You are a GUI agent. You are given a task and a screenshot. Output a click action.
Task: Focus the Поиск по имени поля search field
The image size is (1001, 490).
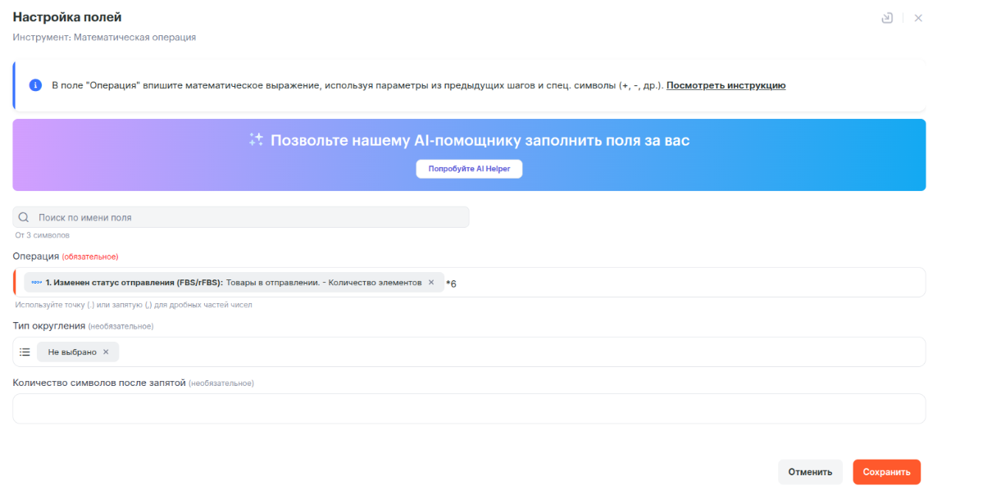(x=246, y=217)
